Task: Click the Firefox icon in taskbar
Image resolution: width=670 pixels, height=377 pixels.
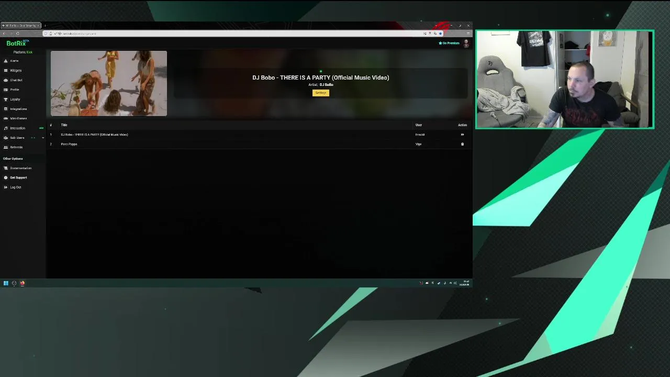Action: point(23,283)
